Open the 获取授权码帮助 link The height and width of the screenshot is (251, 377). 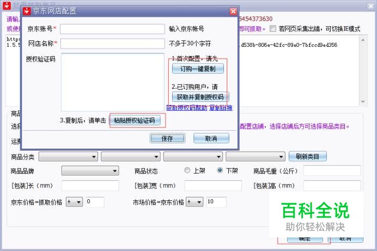186,108
